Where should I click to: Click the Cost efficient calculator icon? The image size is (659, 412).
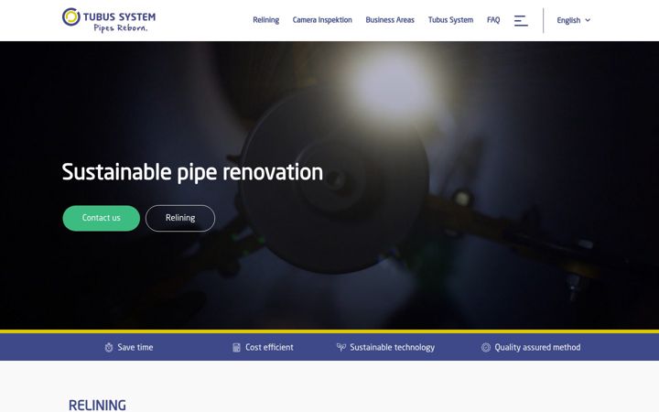[237, 347]
